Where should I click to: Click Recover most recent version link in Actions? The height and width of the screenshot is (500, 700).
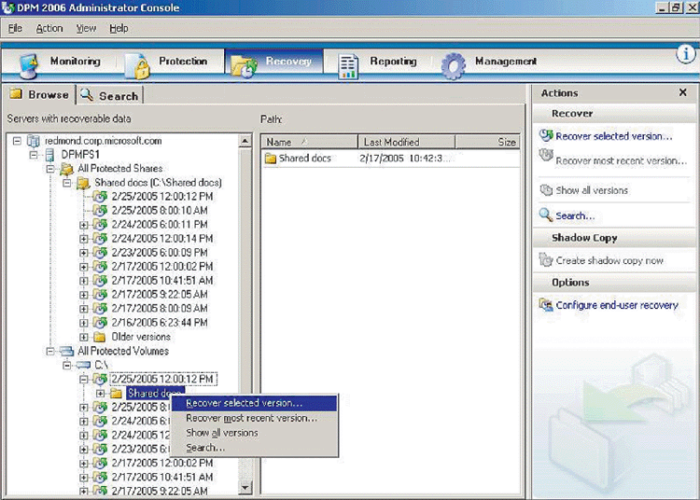tap(621, 160)
